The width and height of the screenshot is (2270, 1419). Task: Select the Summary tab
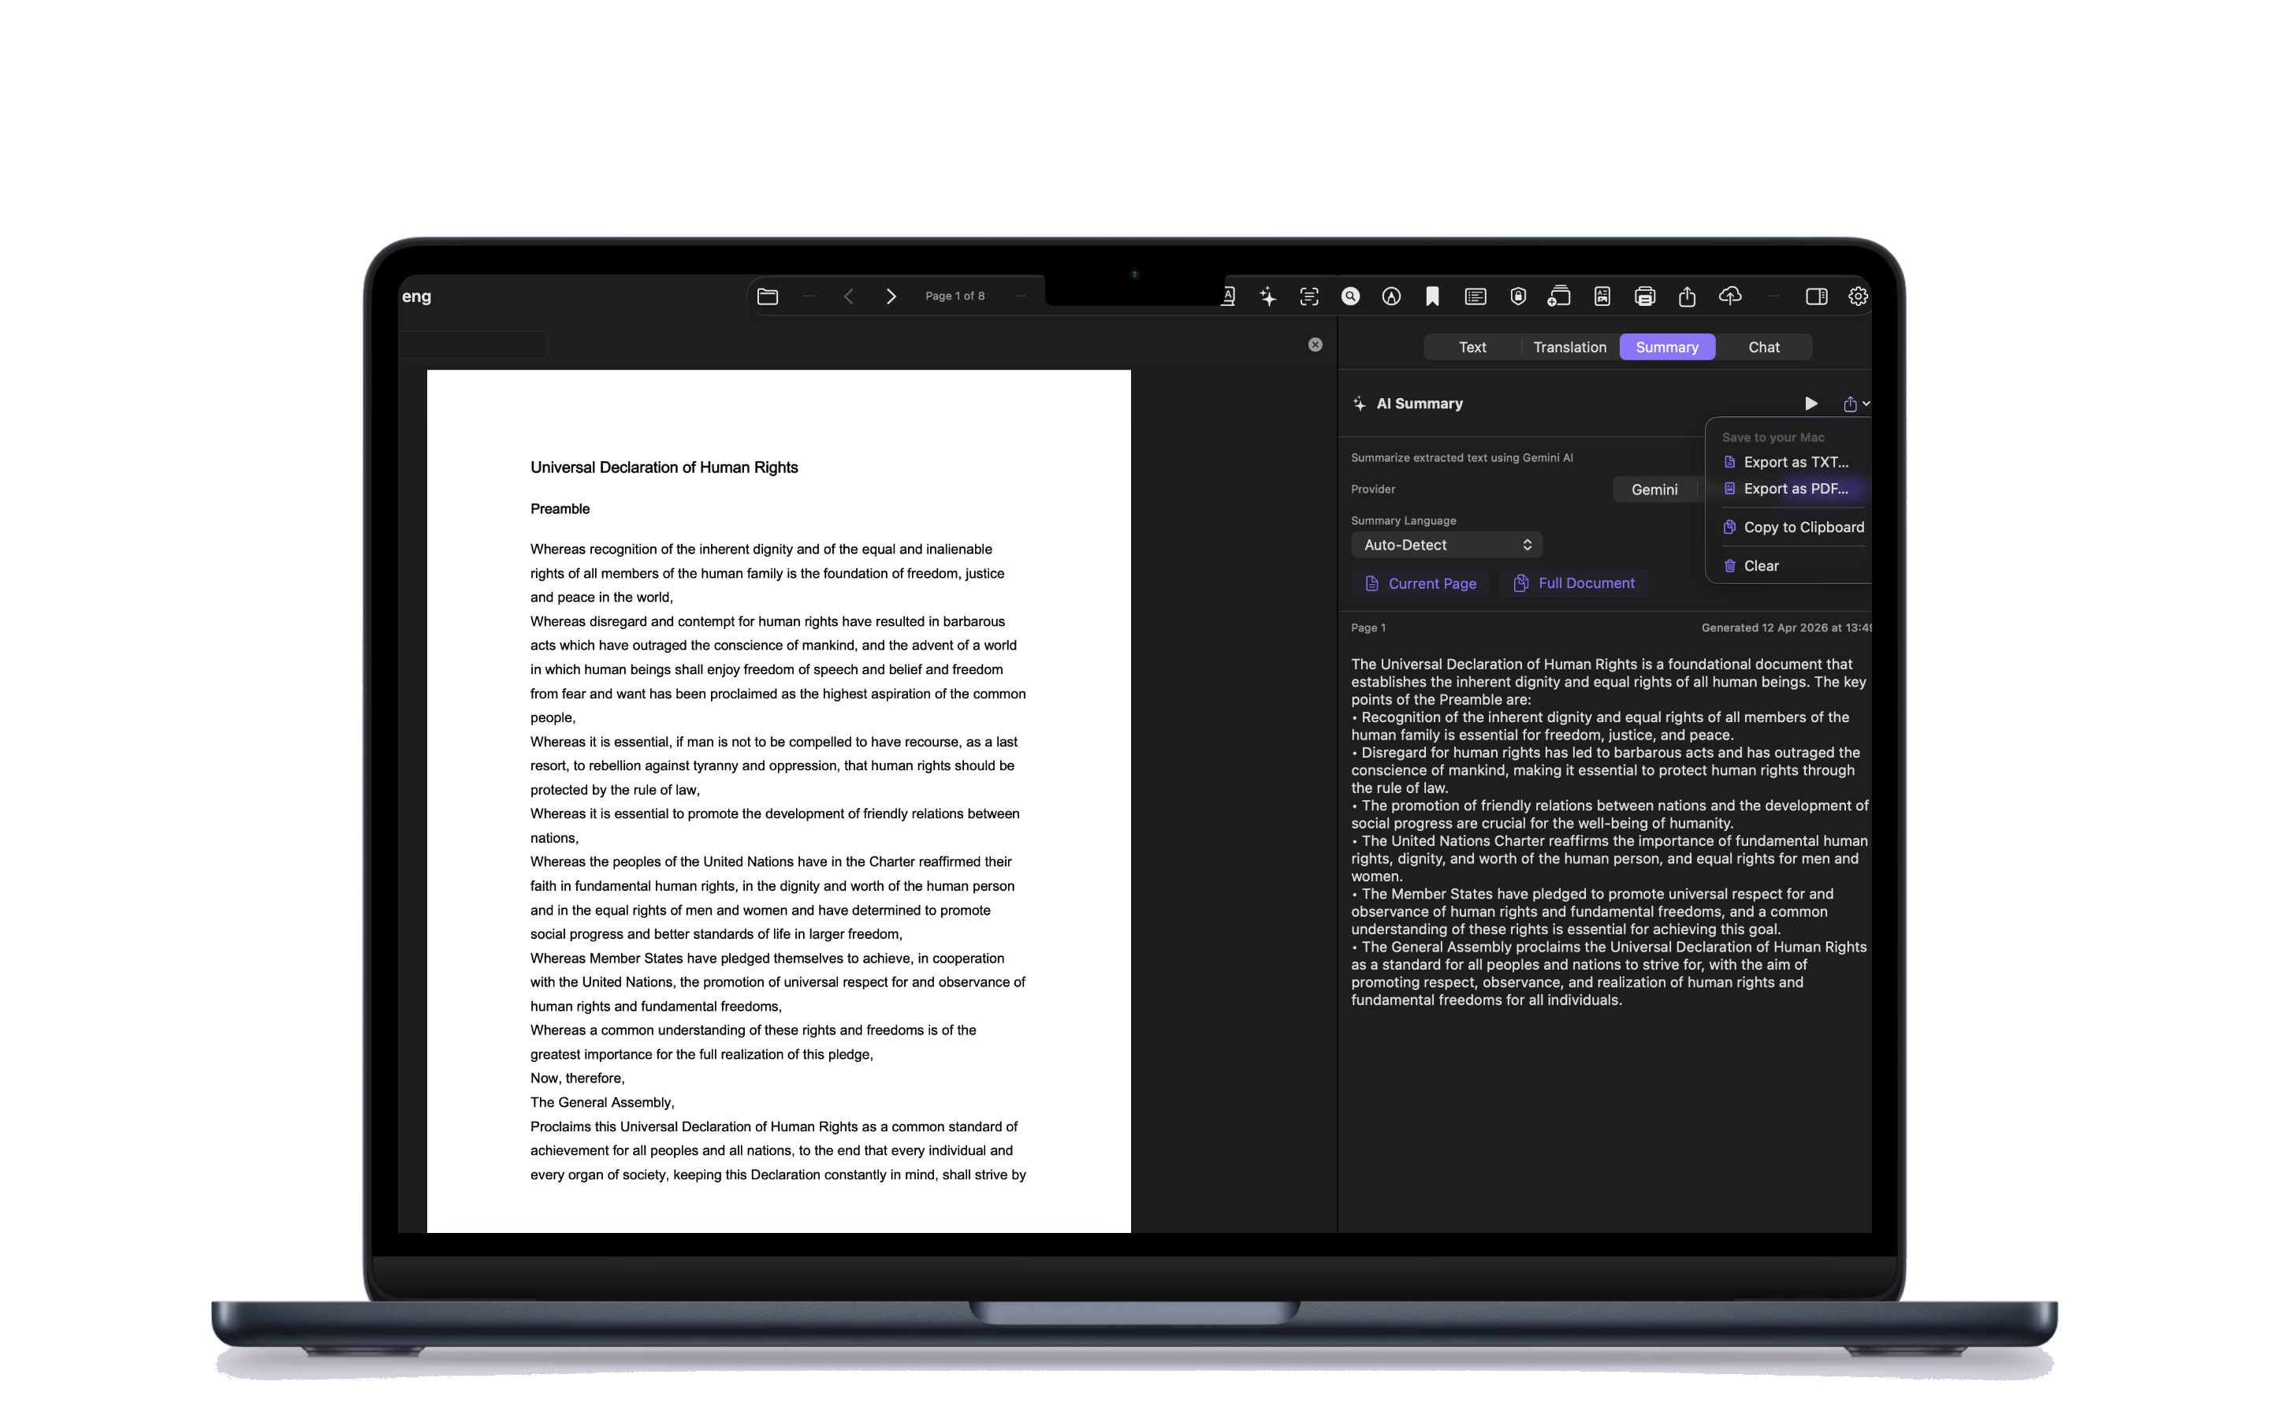(1667, 347)
